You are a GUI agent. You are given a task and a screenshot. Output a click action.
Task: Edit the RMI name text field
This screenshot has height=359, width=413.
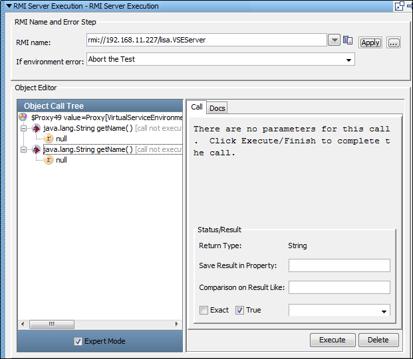[207, 40]
